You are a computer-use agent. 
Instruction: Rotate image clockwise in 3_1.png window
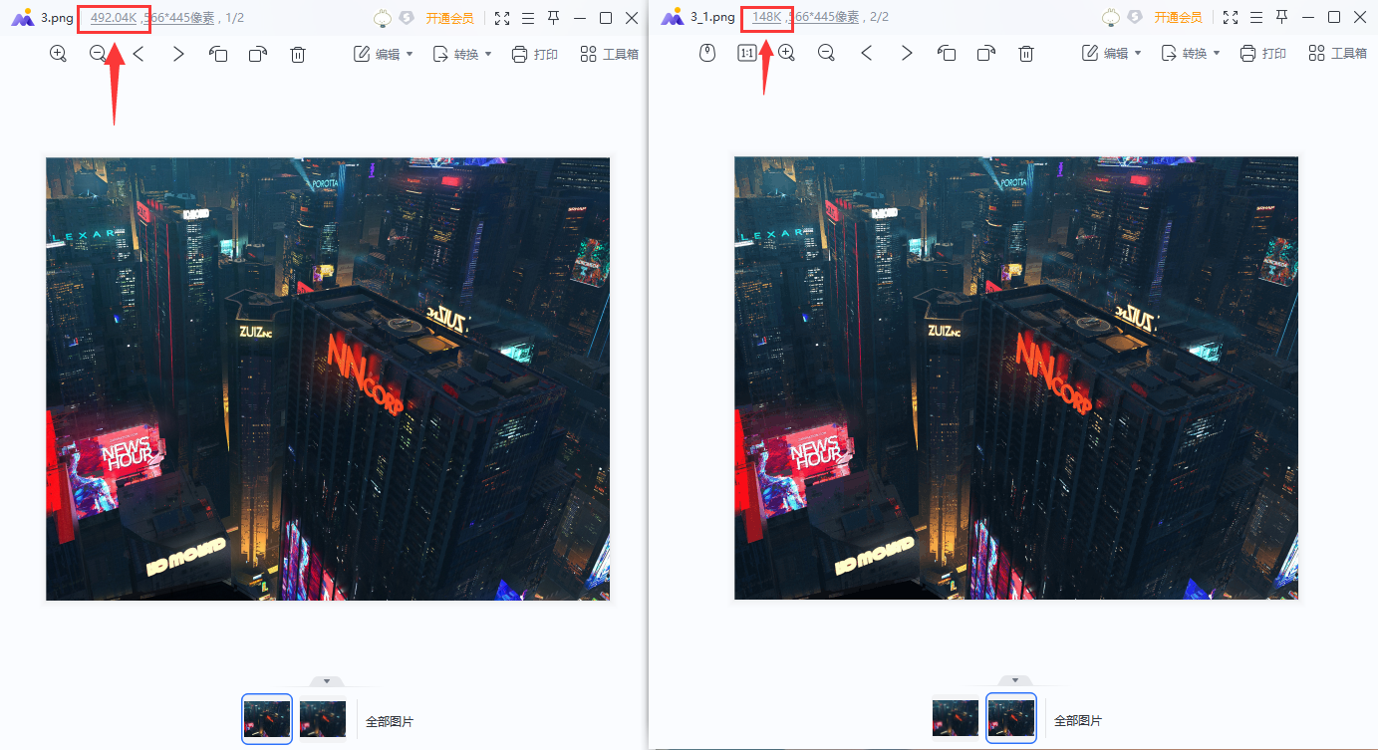point(986,54)
